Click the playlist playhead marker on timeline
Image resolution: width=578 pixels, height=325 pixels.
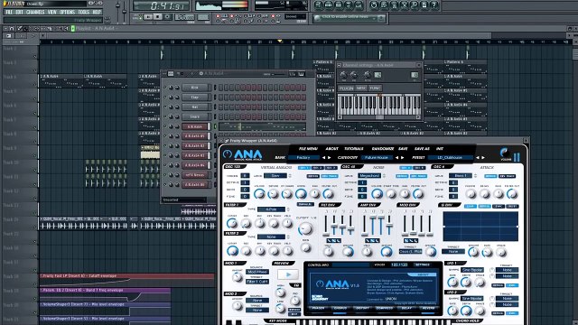pyautogui.click(x=280, y=42)
